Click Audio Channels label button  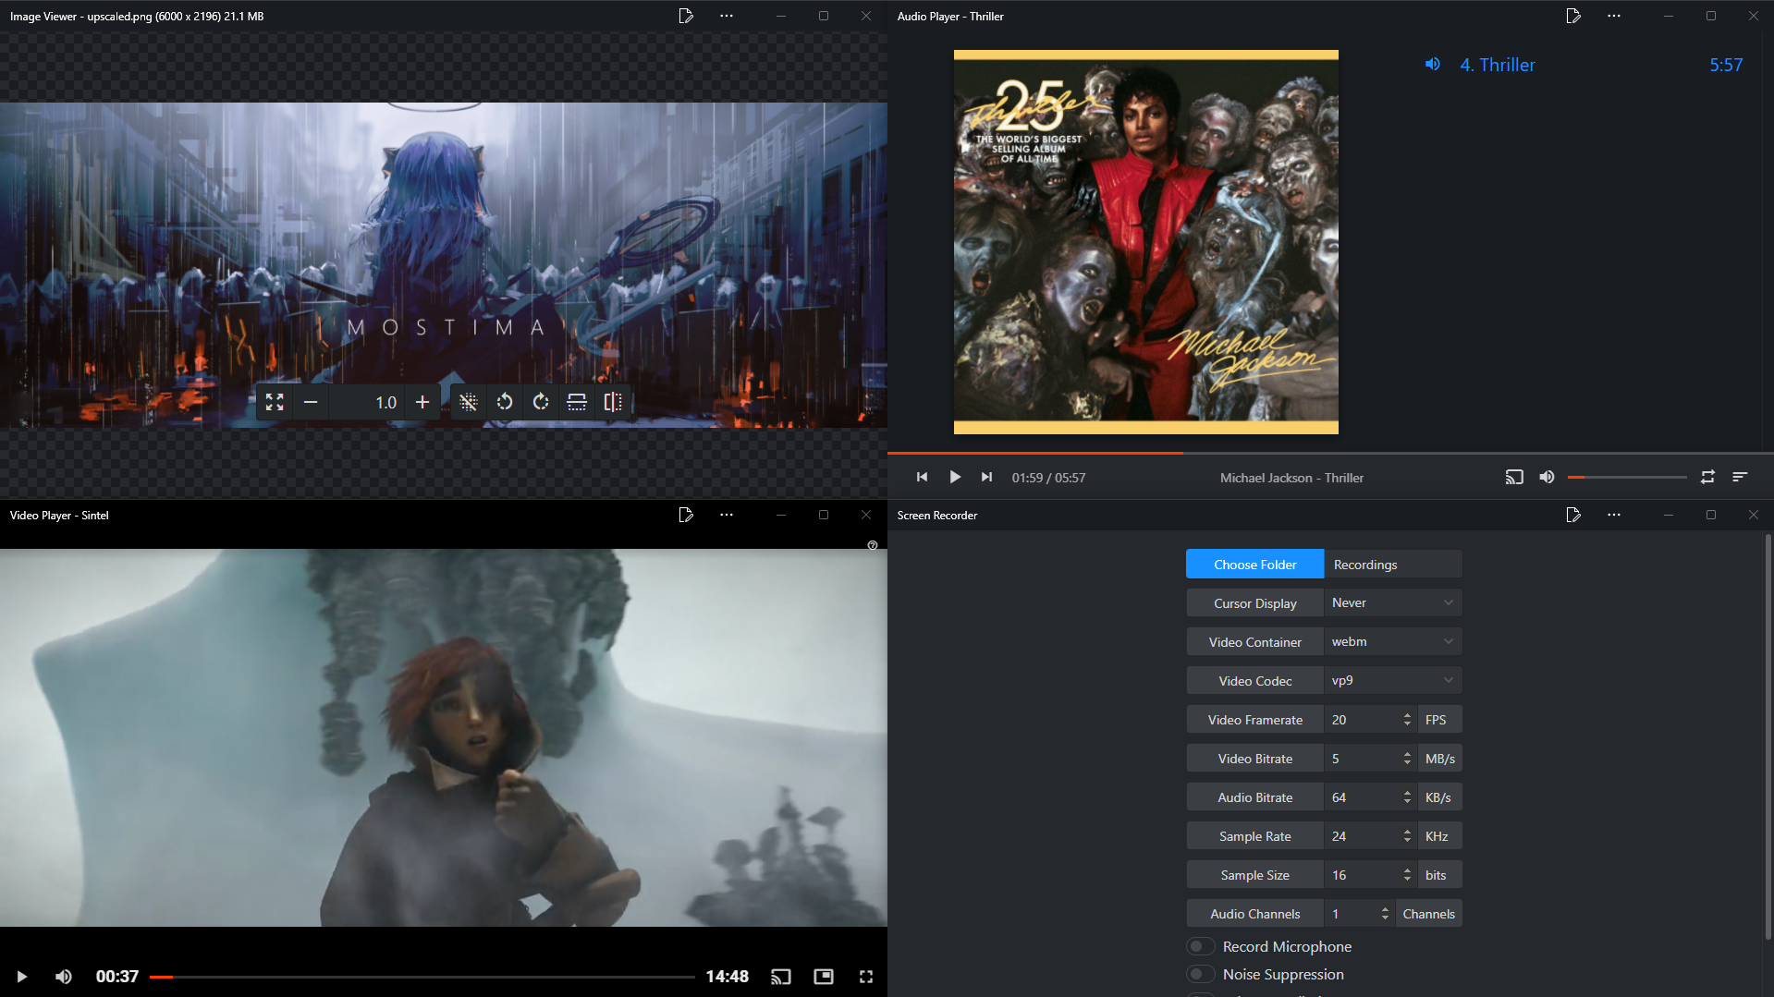1254,914
